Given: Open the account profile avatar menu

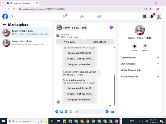Looking at the screenshot, I should click(x=159, y=17).
